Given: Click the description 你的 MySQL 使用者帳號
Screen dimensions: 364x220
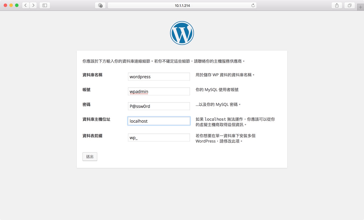Looking at the screenshot, I should (x=217, y=90).
